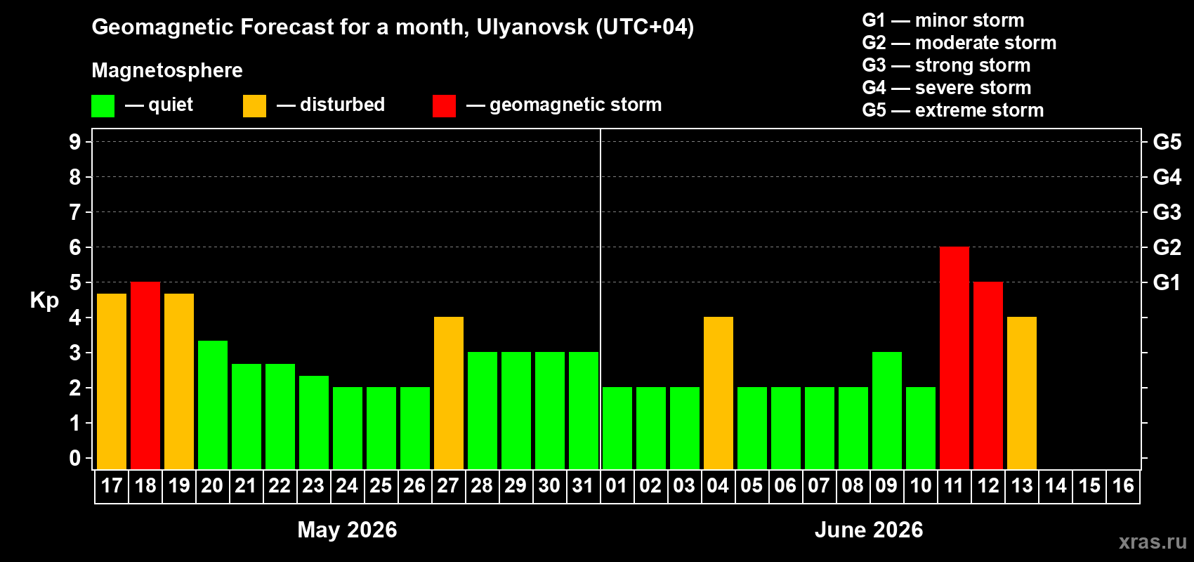Click date label 16 on the axis
The width and height of the screenshot is (1194, 562).
point(1123,485)
